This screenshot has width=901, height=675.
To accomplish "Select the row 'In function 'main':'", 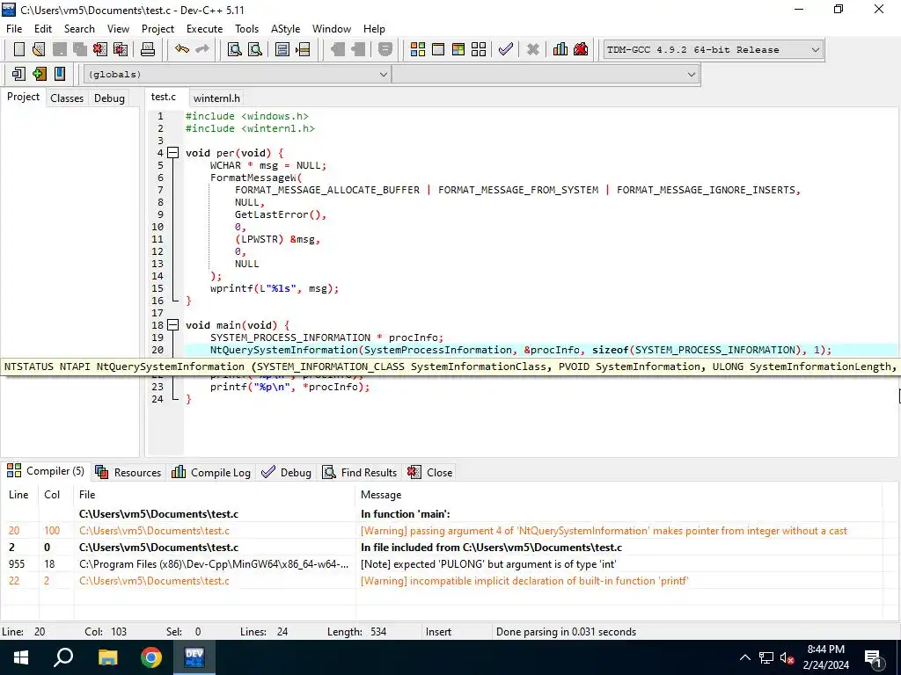I will (x=442, y=514).
